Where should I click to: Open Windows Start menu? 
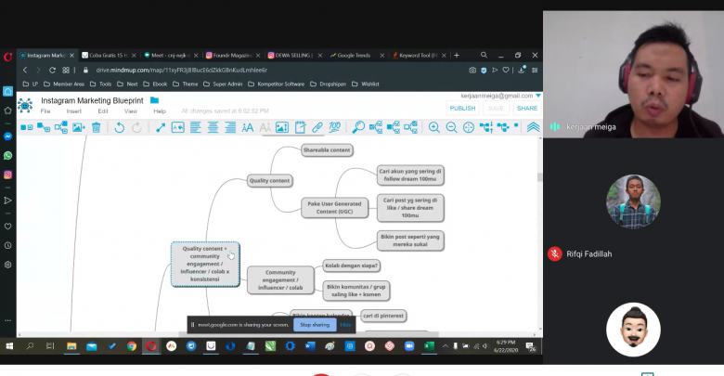coord(9,346)
